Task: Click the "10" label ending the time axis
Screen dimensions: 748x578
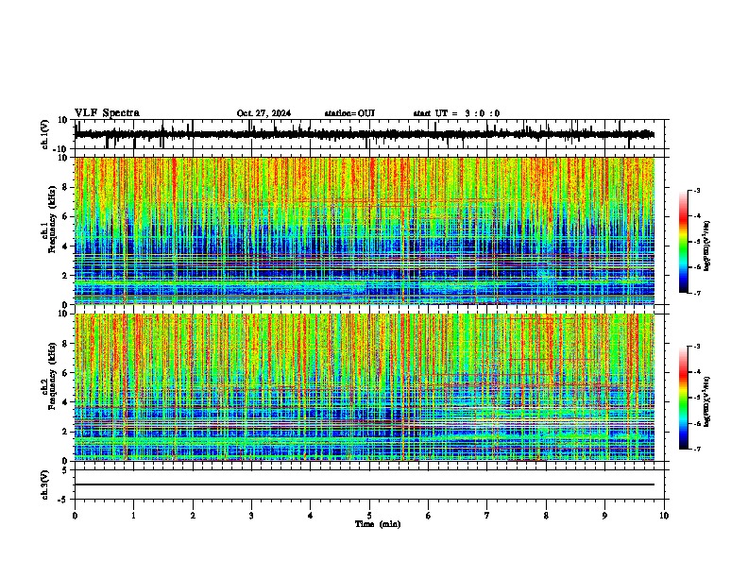Action: (664, 516)
